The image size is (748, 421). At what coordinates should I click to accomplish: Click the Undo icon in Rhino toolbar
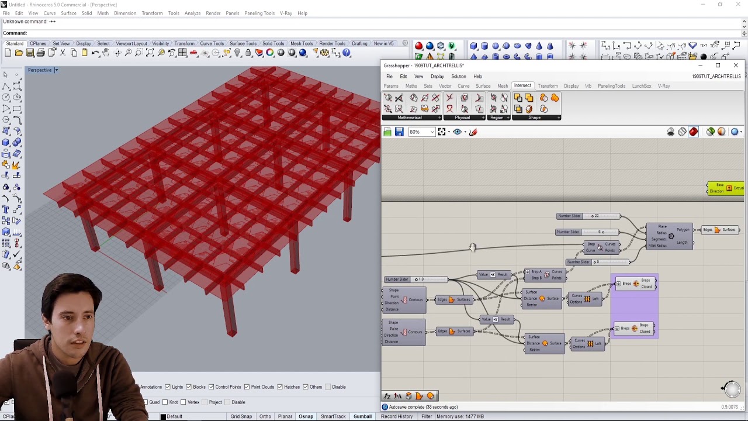[x=95, y=53]
